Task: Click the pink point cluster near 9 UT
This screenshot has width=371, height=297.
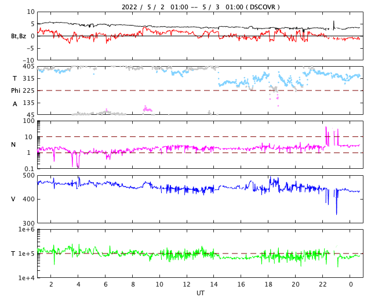Action: pyautogui.click(x=147, y=108)
